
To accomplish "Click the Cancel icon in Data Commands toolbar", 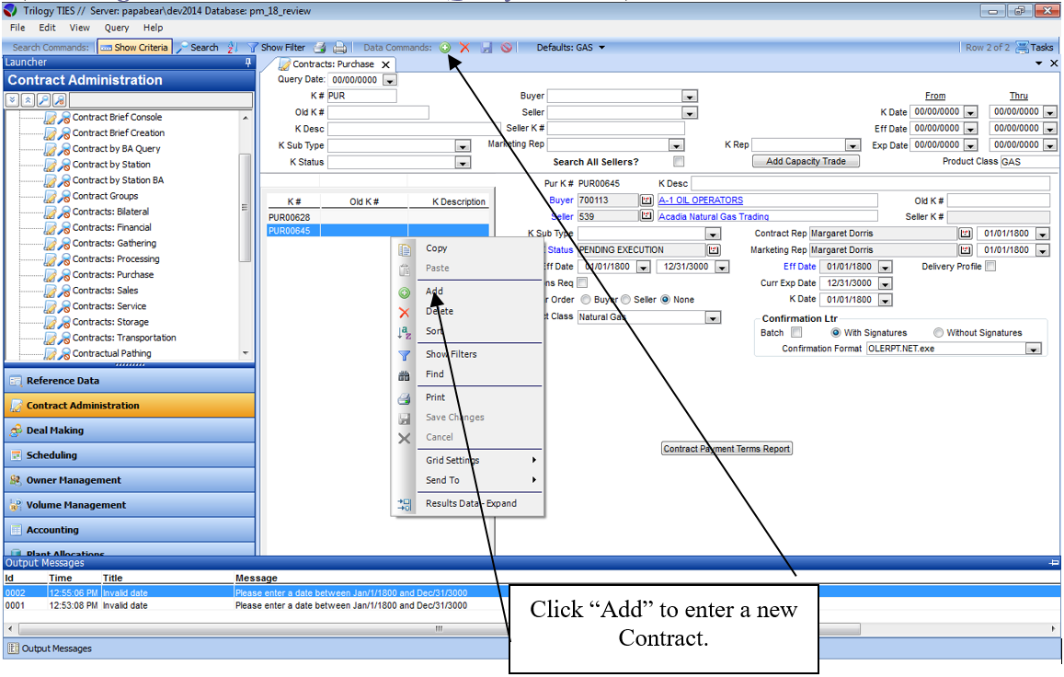I will tap(507, 48).
